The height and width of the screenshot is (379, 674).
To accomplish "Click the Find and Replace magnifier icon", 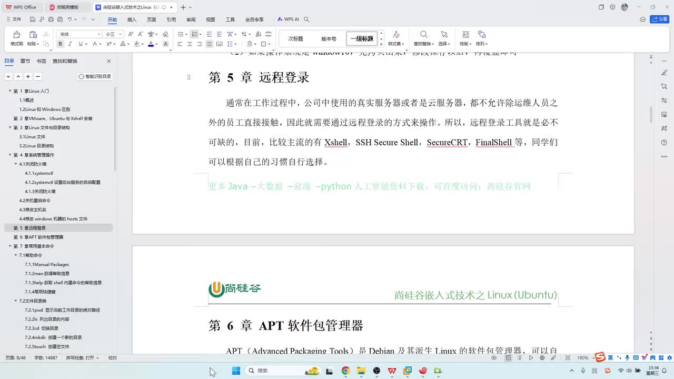I will pos(423,35).
